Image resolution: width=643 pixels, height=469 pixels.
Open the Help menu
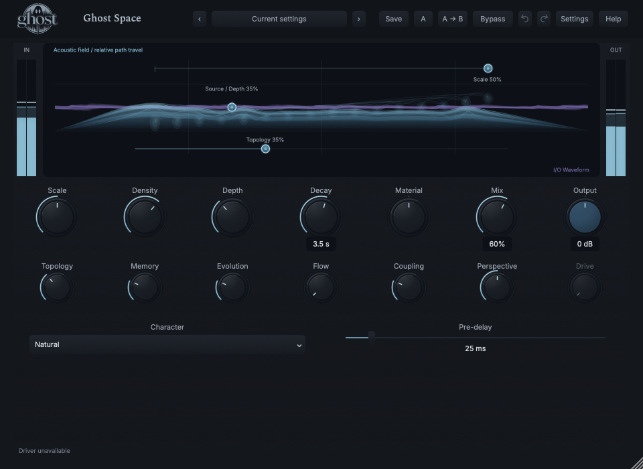pos(613,19)
